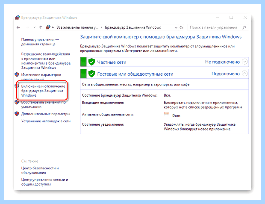Refresh the page with the refresh icon
The width and height of the screenshot is (265, 204).
tap(181, 27)
